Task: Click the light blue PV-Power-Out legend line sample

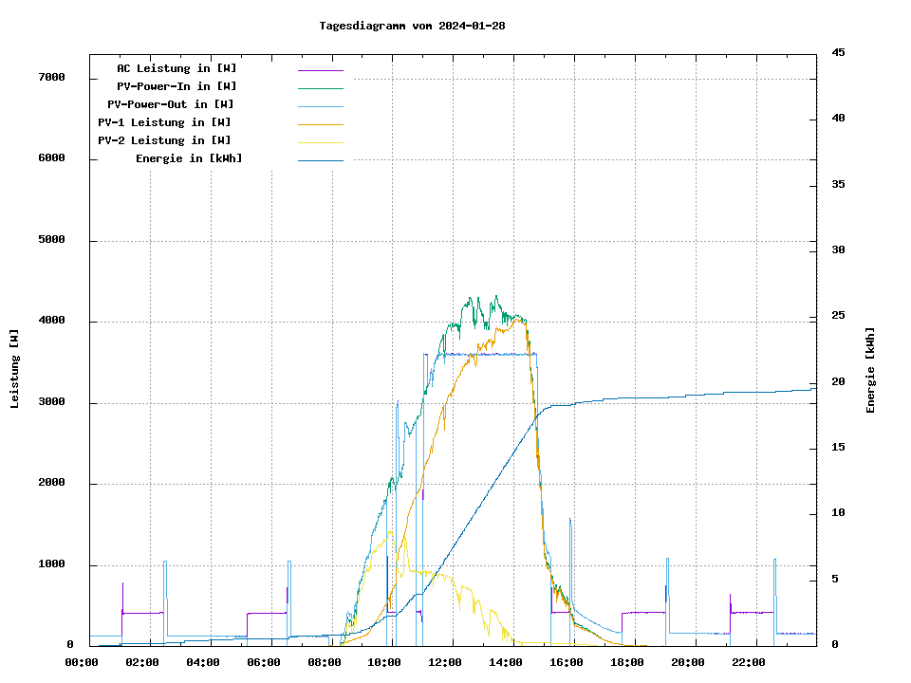Action: [x=320, y=106]
